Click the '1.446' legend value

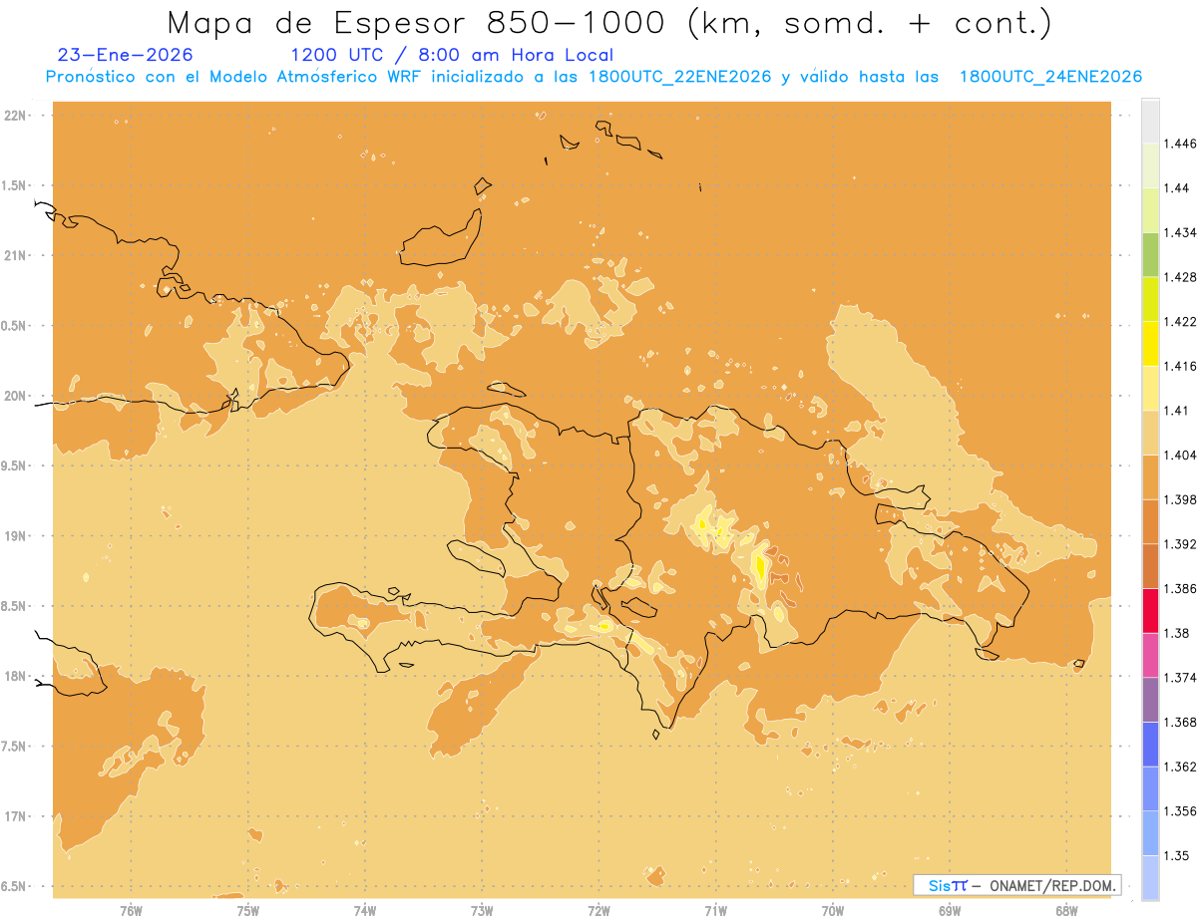tap(1180, 144)
